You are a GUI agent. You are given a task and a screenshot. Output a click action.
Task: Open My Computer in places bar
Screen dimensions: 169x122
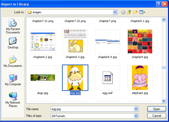[13, 80]
